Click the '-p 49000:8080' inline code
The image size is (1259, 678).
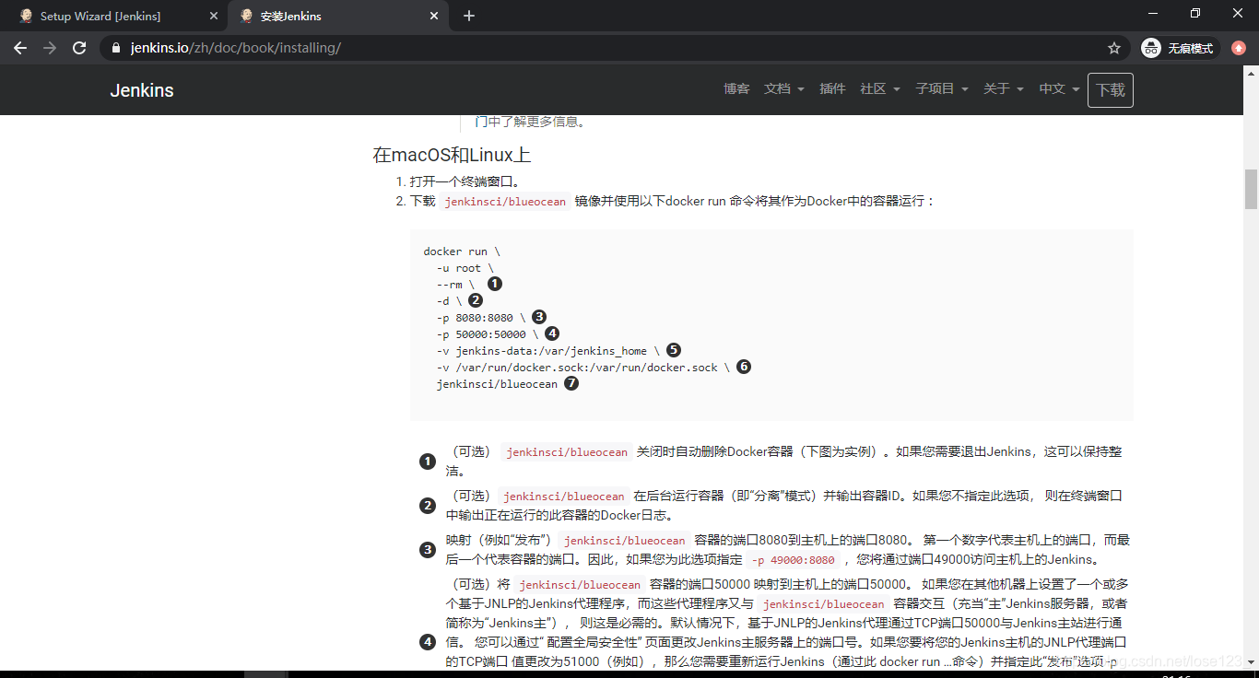[x=794, y=560]
